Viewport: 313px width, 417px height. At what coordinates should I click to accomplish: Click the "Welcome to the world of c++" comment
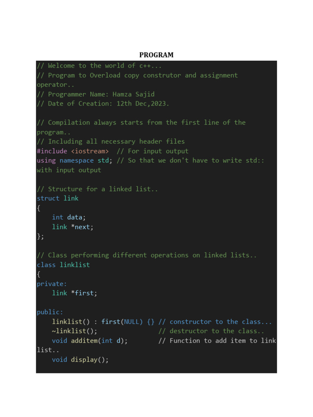coord(99,66)
